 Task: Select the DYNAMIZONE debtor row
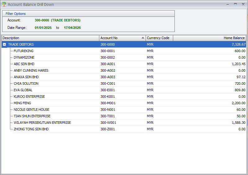tap(24, 57)
